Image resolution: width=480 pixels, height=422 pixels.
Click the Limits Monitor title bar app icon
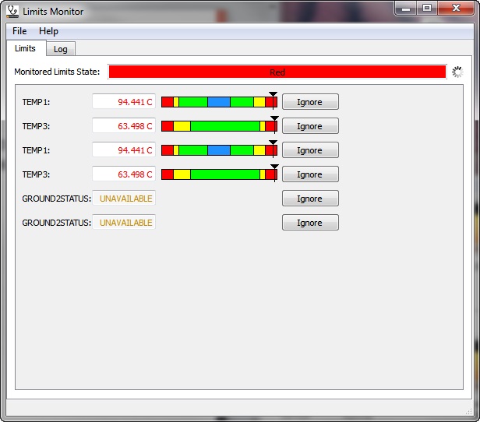12,12
